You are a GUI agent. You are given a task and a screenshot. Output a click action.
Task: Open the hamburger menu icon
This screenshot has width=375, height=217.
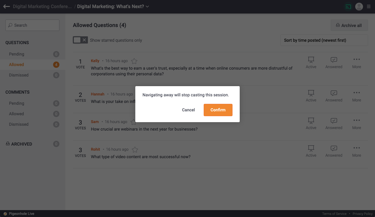pos(369,7)
